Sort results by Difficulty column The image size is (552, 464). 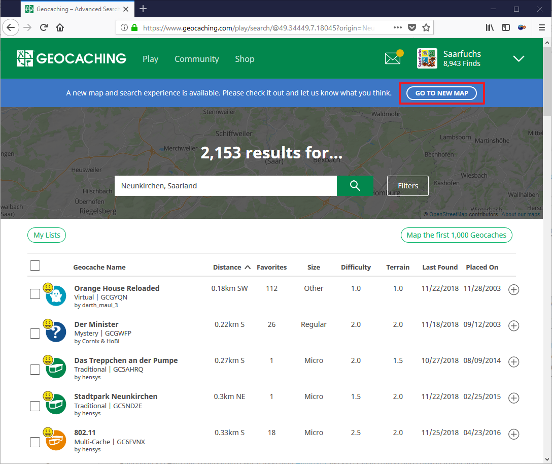point(356,268)
